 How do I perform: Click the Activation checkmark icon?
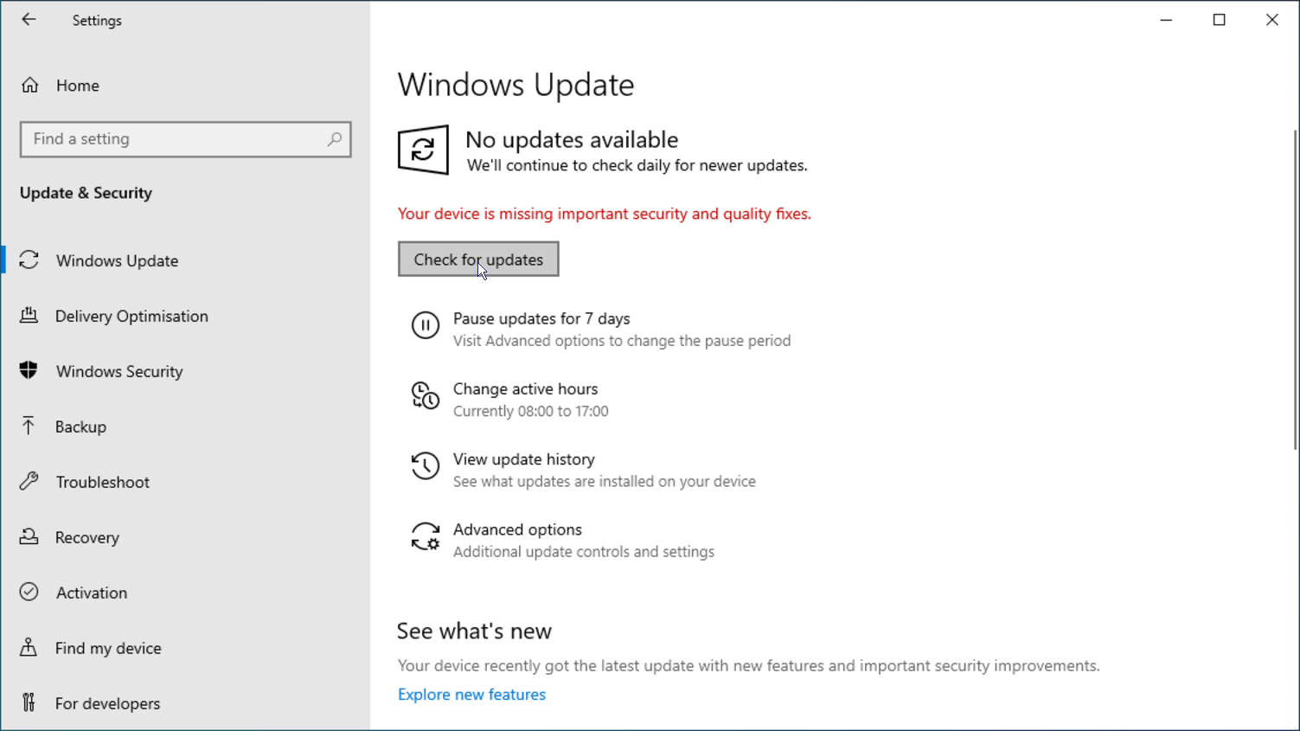[x=29, y=592]
